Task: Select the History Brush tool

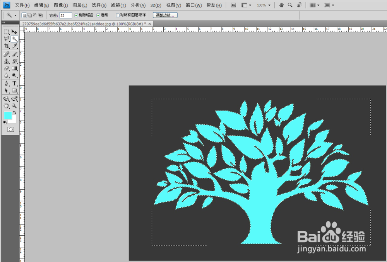Action: point(14,61)
